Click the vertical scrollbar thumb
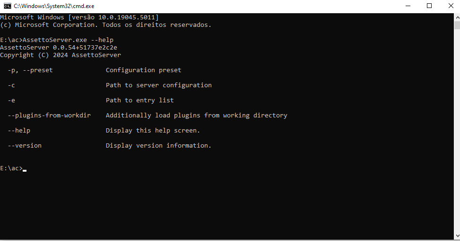 tap(457, 25)
